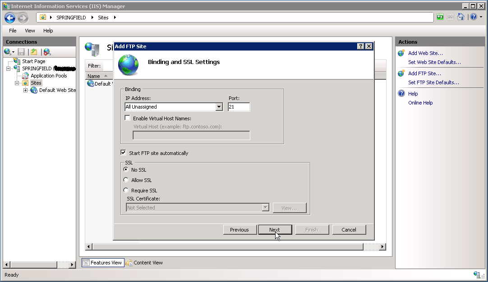Click the Default Web Site globe icon in the tree

click(34, 90)
